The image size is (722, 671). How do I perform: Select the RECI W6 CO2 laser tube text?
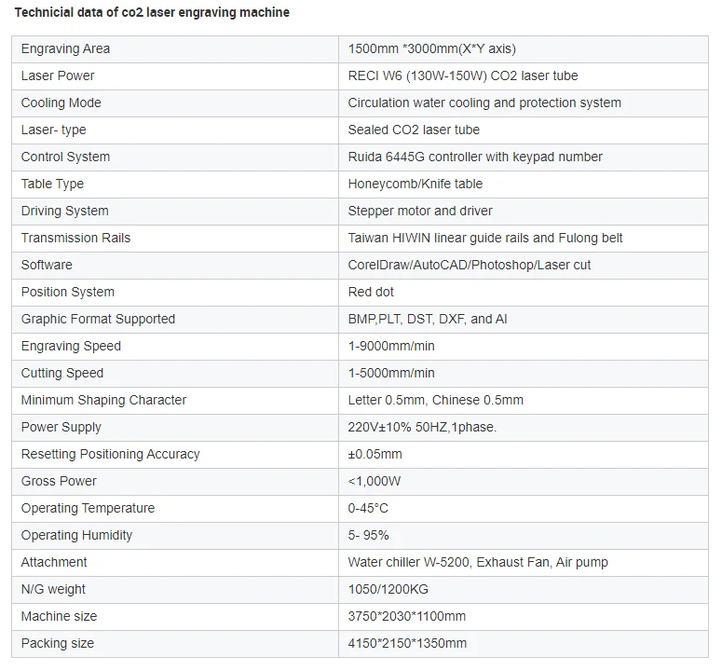click(463, 76)
